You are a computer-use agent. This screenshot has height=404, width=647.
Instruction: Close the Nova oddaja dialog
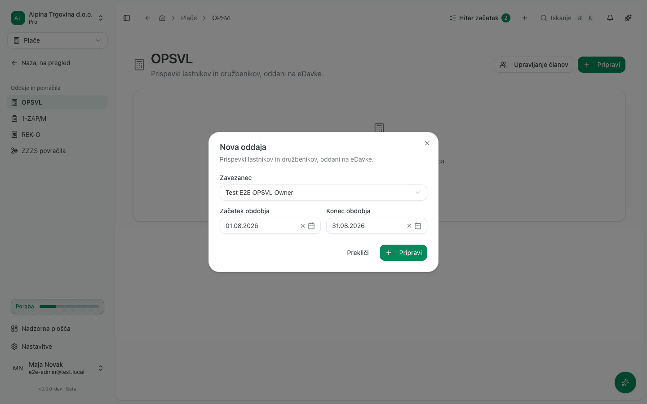click(x=427, y=143)
